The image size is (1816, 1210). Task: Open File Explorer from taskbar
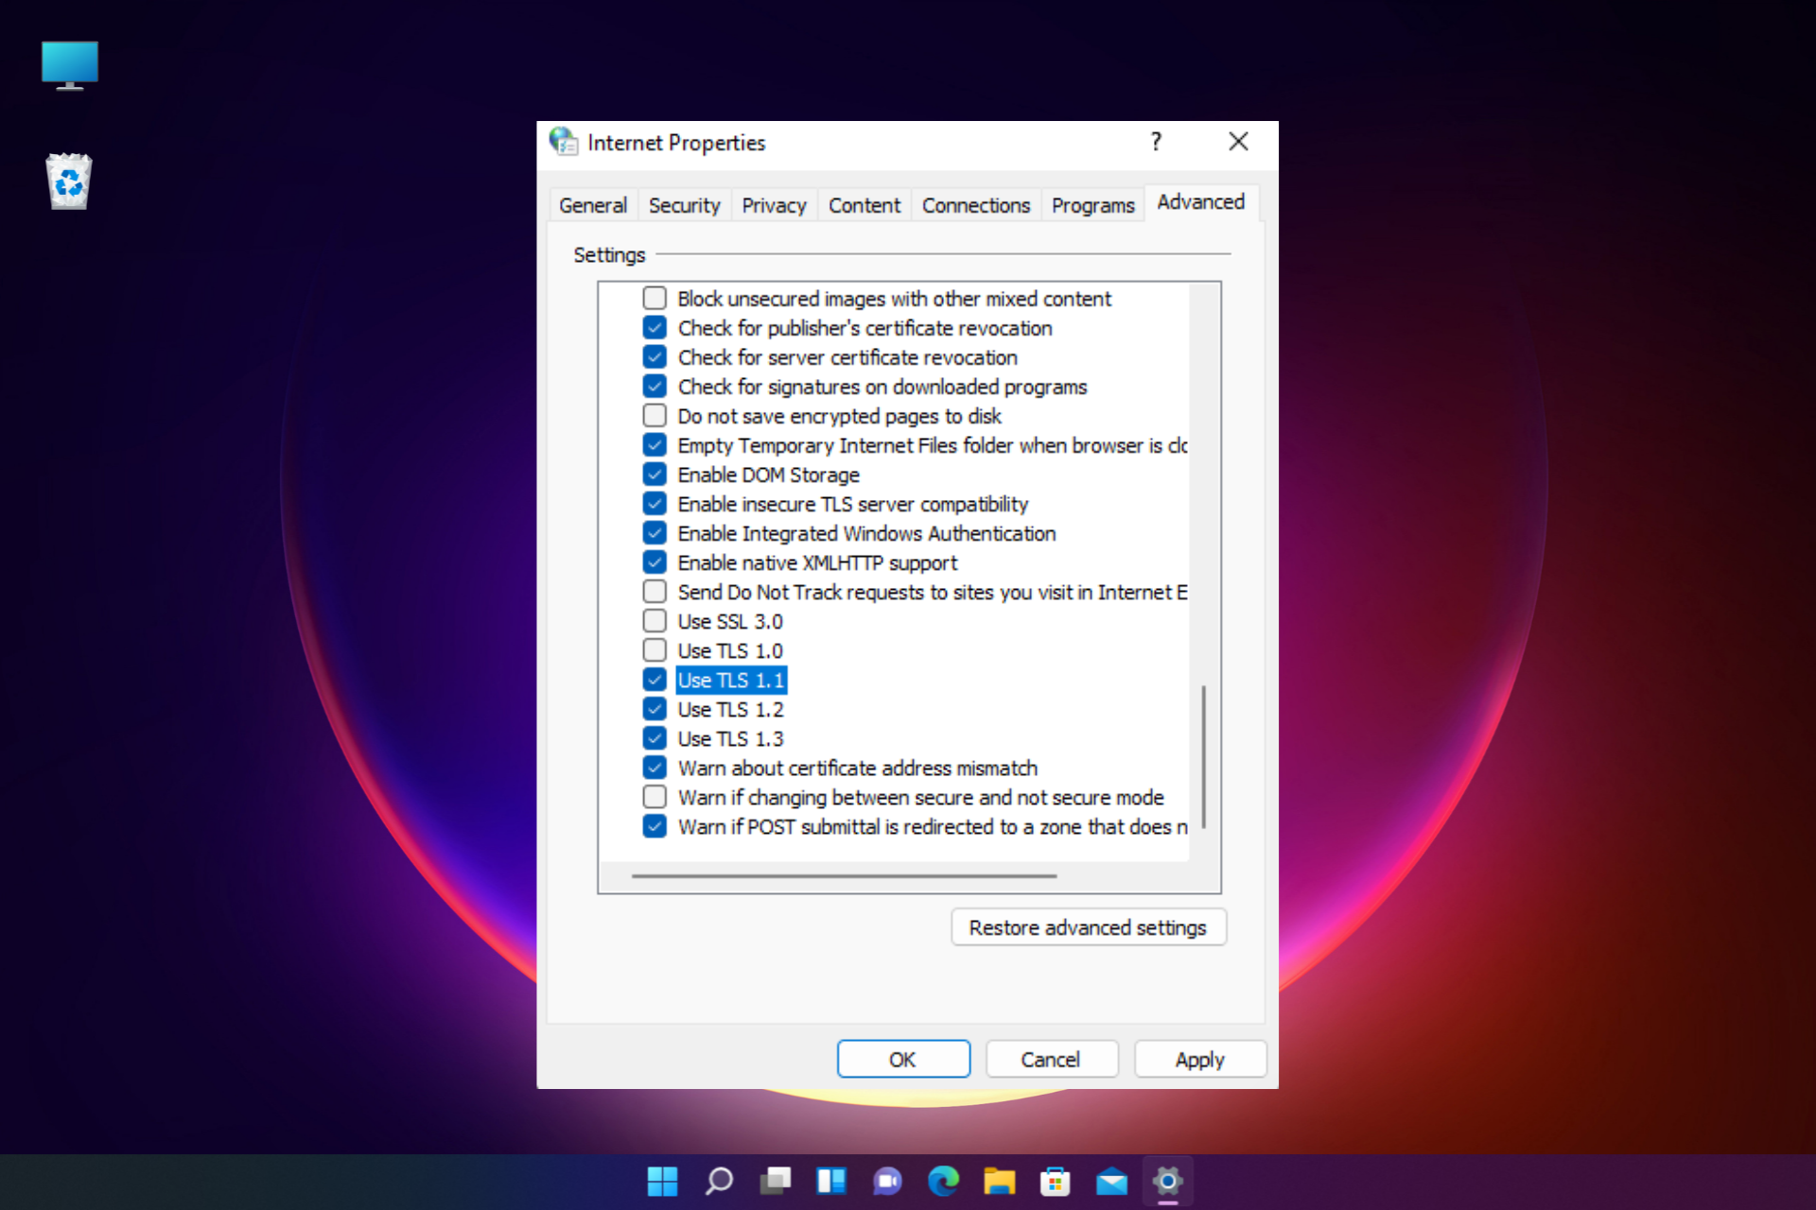[x=999, y=1181]
